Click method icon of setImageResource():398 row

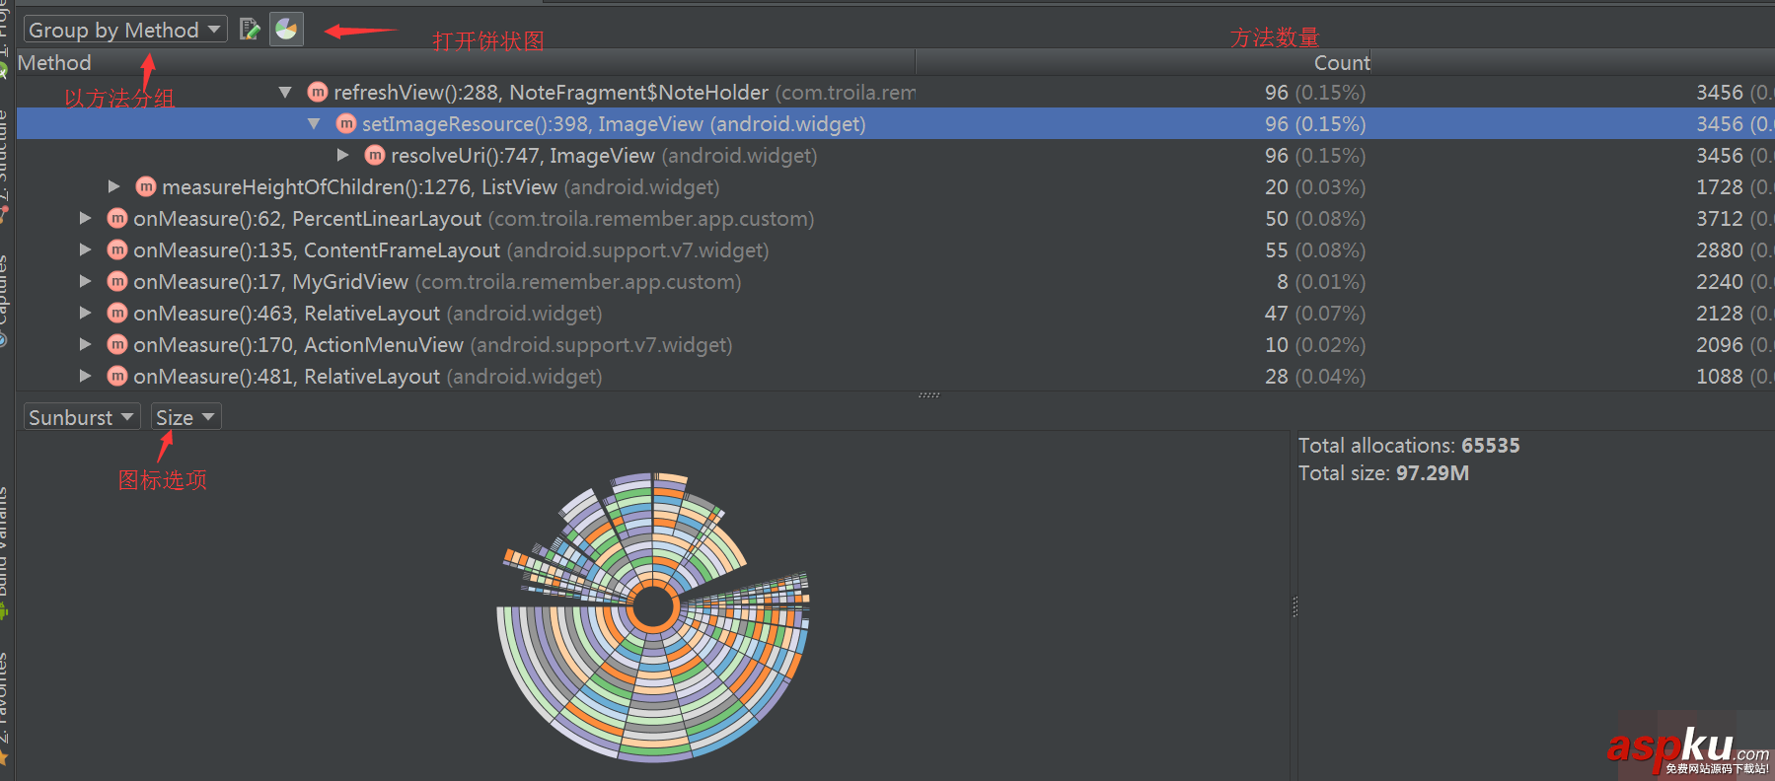point(346,123)
